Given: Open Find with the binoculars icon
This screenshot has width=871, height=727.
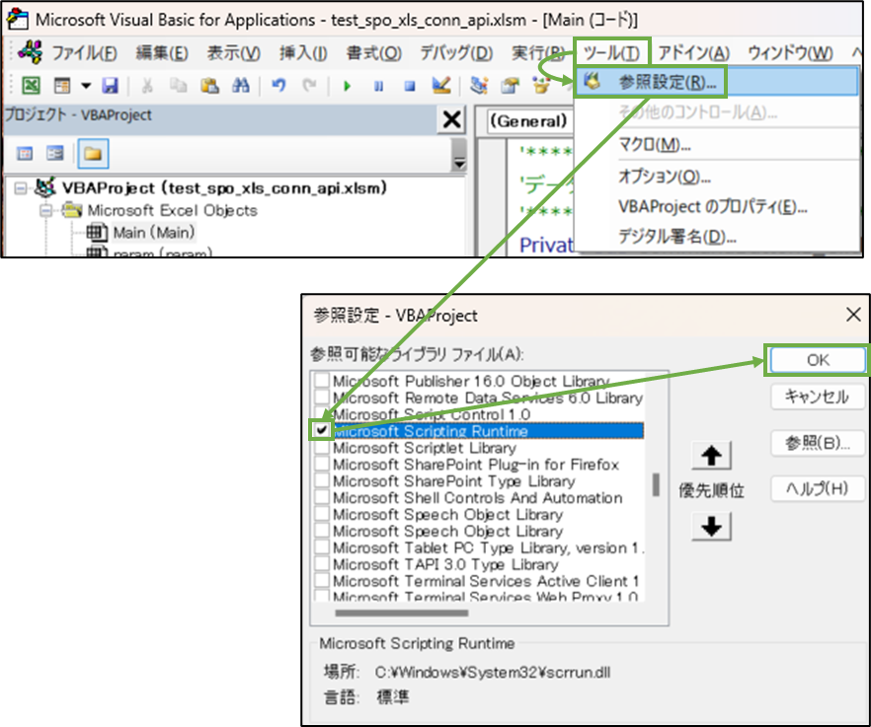Looking at the screenshot, I should 241,86.
